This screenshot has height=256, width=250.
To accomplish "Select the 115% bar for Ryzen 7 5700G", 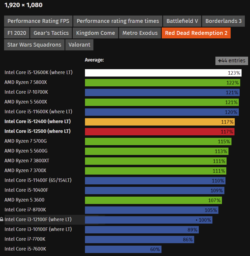I will click(158, 141).
